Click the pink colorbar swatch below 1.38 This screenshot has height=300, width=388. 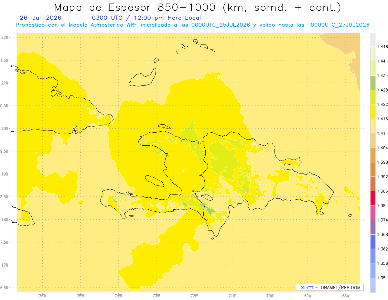[x=373, y=213]
